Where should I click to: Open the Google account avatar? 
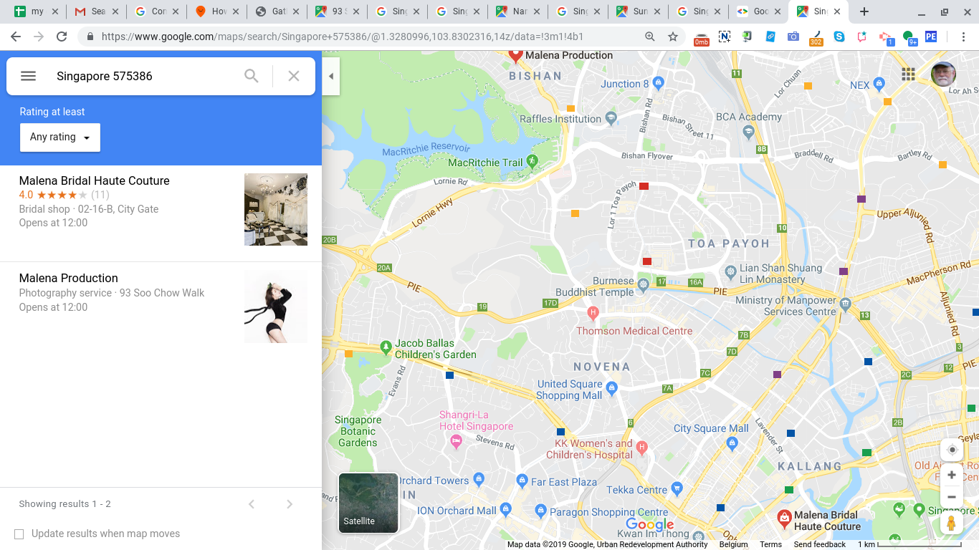[943, 74]
